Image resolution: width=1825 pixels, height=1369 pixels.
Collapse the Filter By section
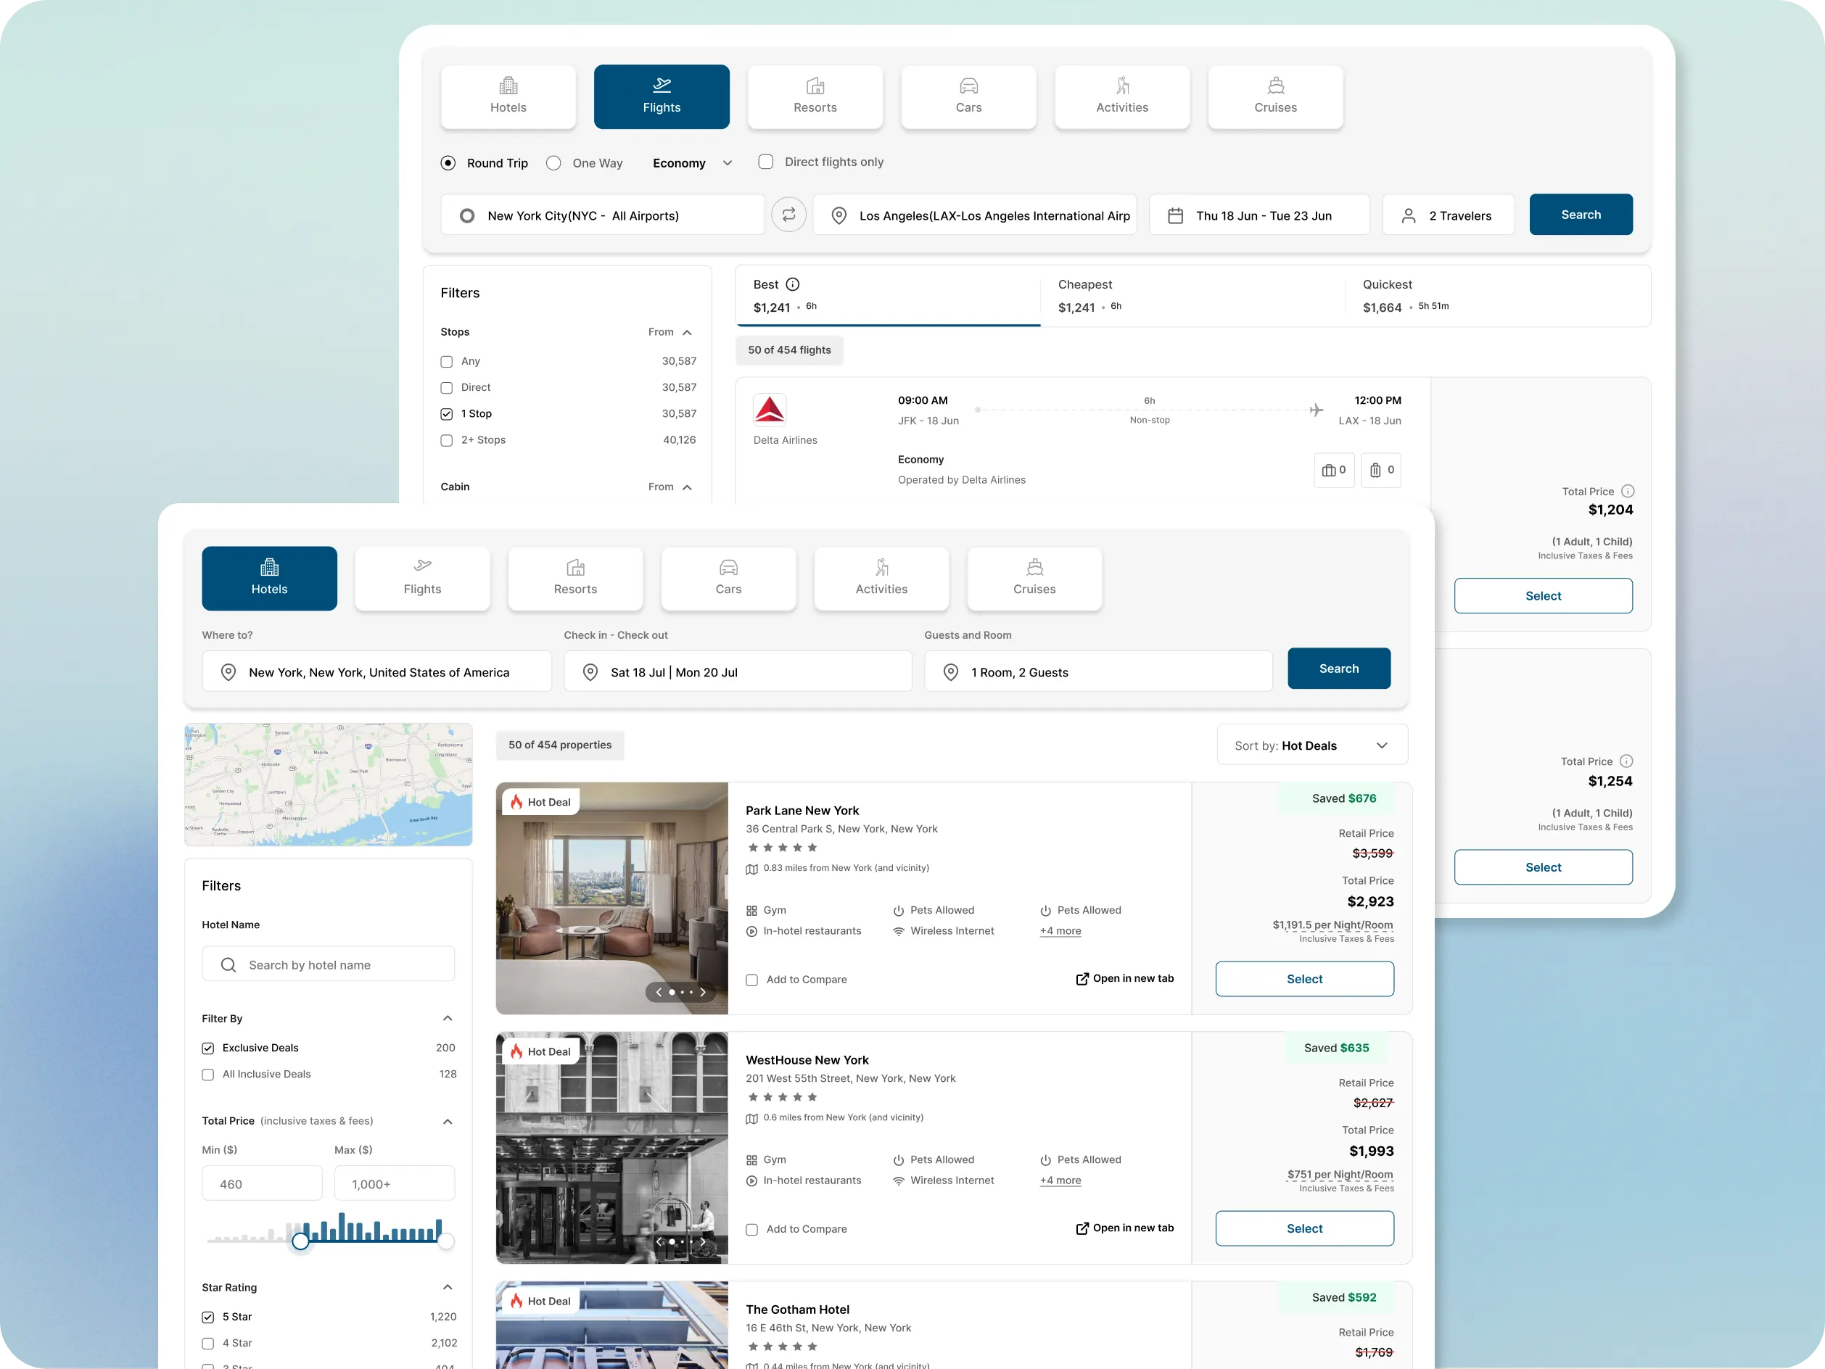tap(448, 1019)
